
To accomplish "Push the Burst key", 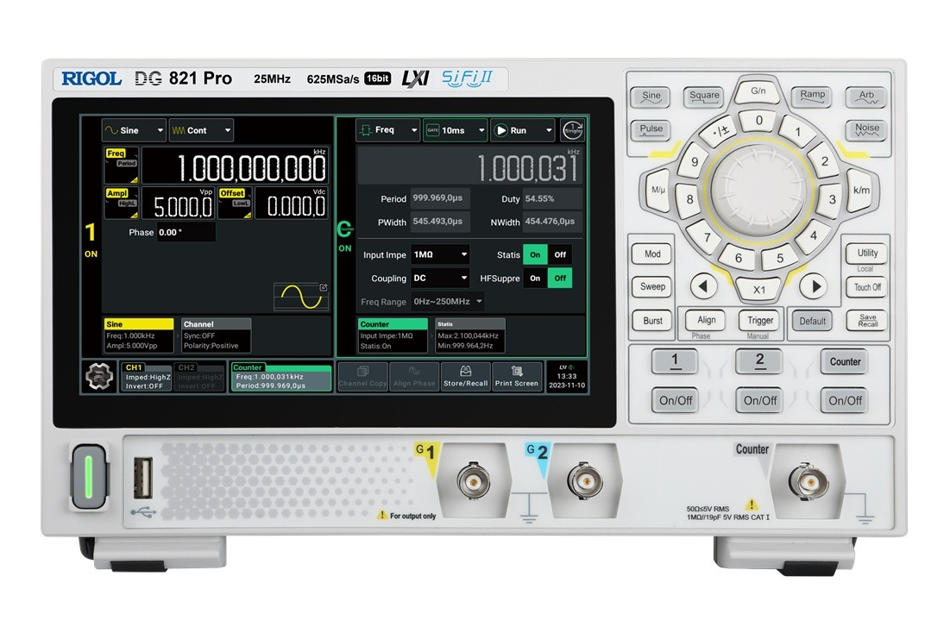I will click(x=652, y=321).
